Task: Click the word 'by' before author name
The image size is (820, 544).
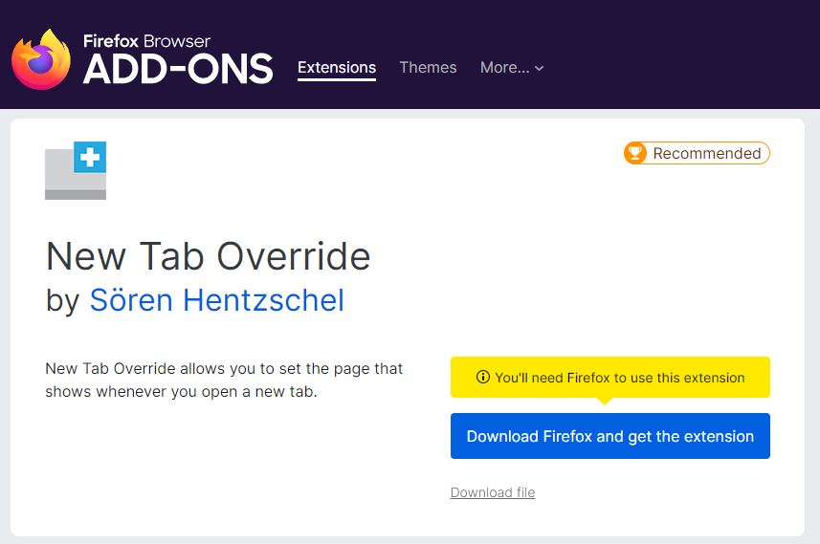Action: [x=63, y=300]
